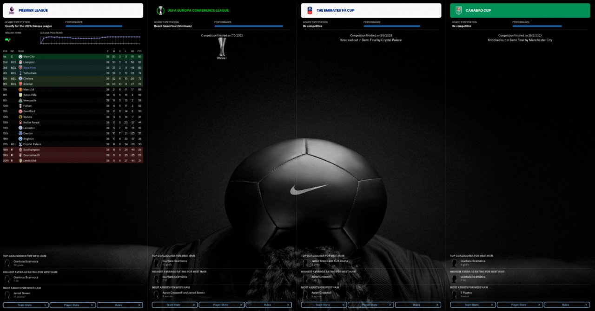Click the Europa Conference League trophy logo
This screenshot has width=595, height=311.
[160, 10]
